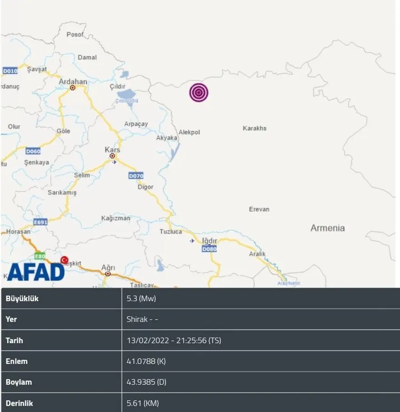Image resolution: width=400 pixels, height=412 pixels.
Task: Click the D080 road shield
Action: [209, 249]
